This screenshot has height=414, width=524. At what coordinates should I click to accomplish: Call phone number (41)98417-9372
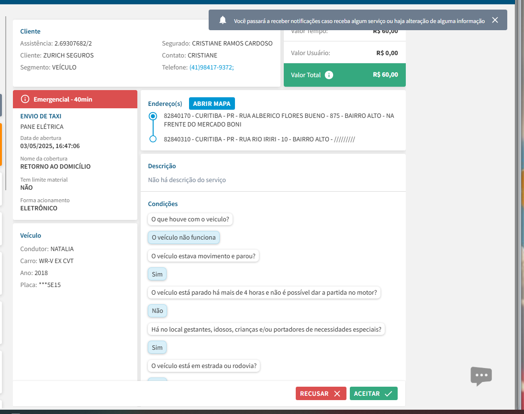pyautogui.click(x=212, y=67)
